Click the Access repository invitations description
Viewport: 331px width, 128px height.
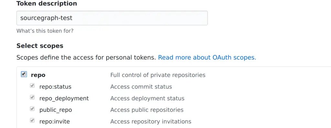[x=151, y=122]
